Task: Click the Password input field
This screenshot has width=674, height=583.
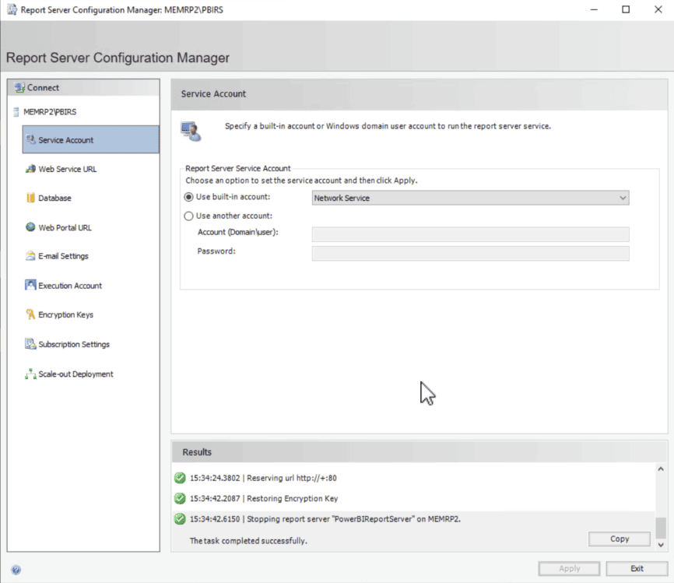Action: coord(470,253)
